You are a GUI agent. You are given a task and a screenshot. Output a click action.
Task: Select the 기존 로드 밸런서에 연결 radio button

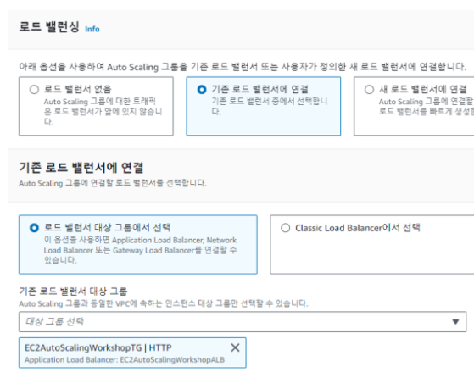(202, 90)
